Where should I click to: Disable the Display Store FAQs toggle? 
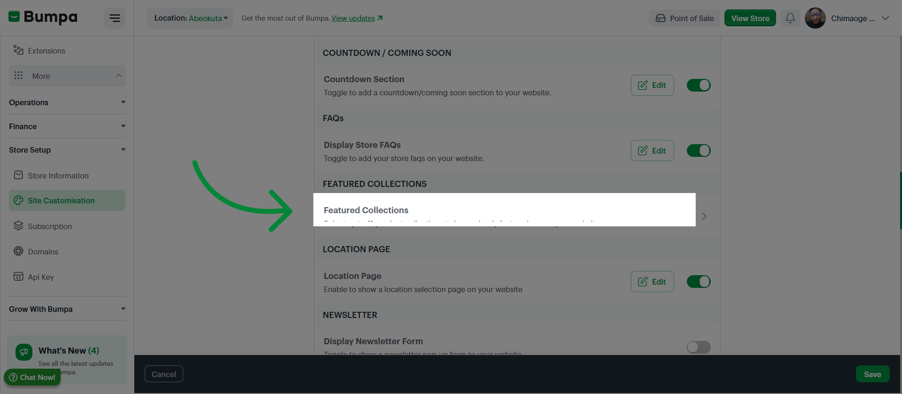tap(699, 151)
